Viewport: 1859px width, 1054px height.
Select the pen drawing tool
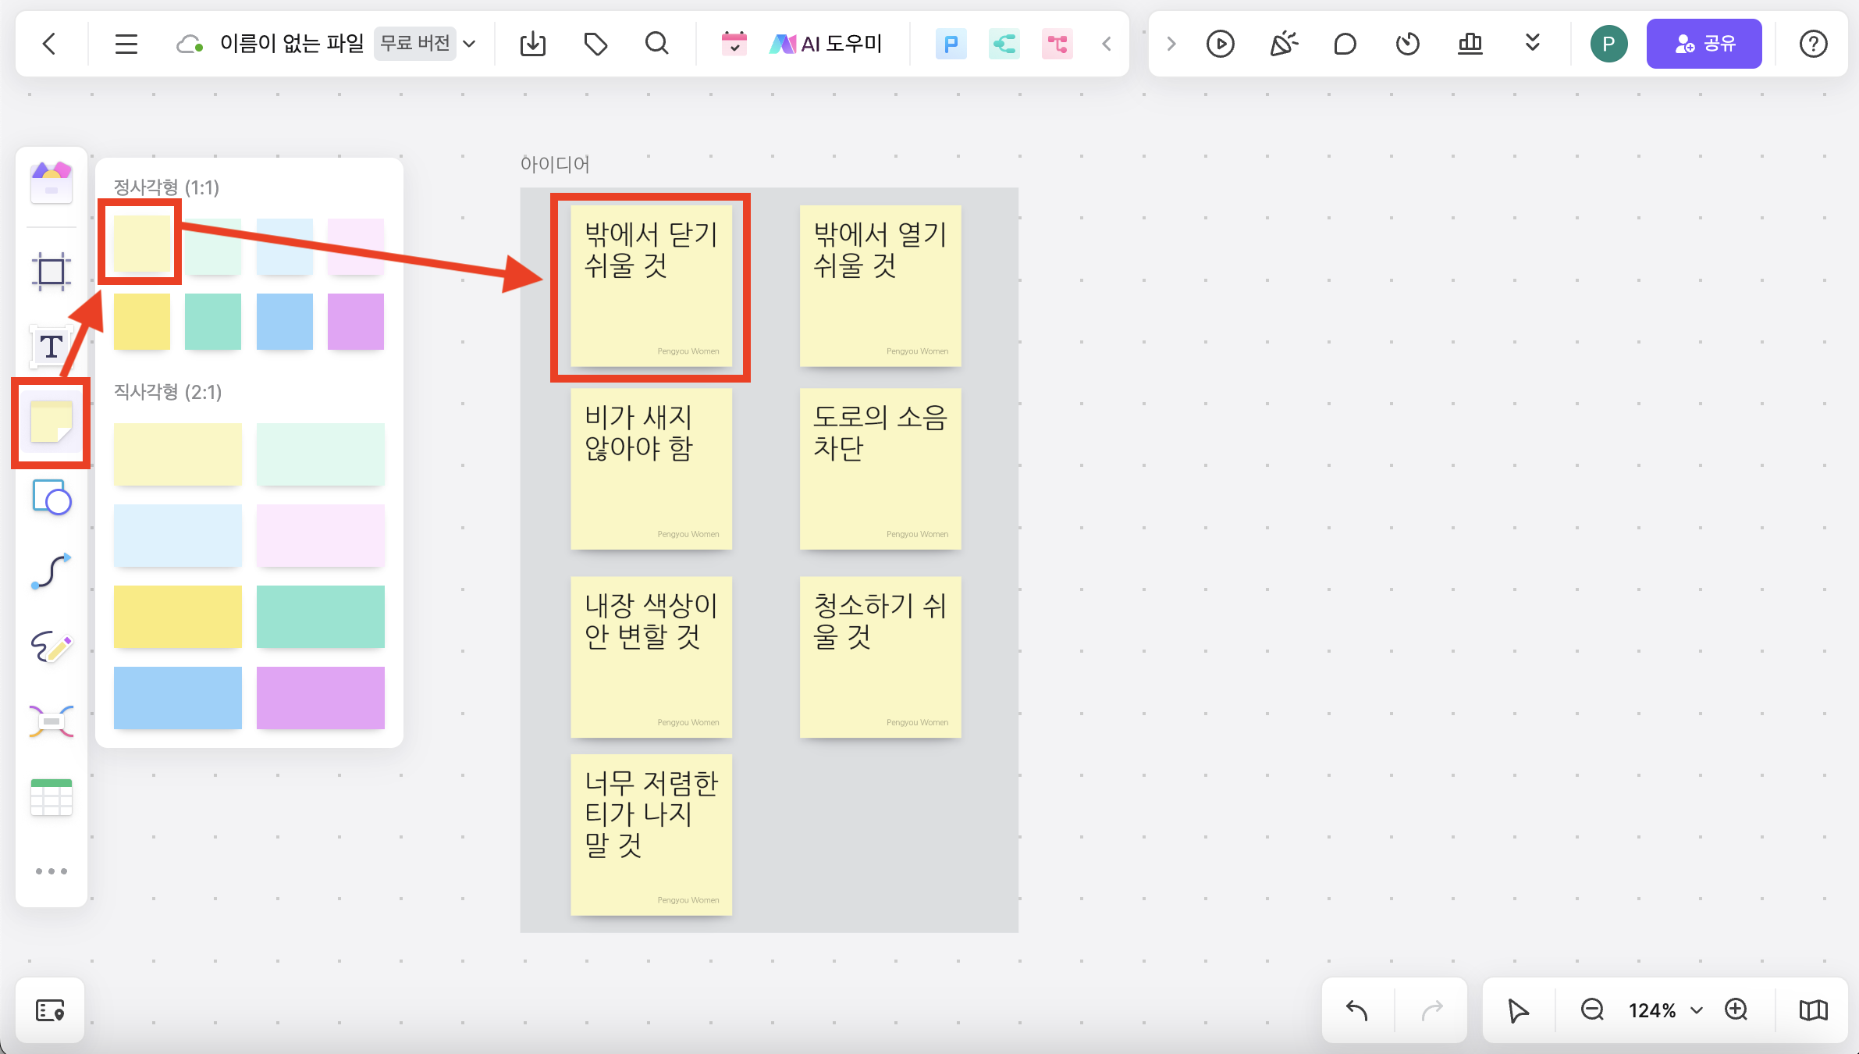pyautogui.click(x=52, y=646)
